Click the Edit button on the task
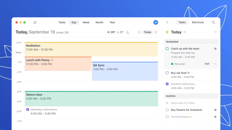The height and width of the screenshot is (130, 232). click(207, 64)
